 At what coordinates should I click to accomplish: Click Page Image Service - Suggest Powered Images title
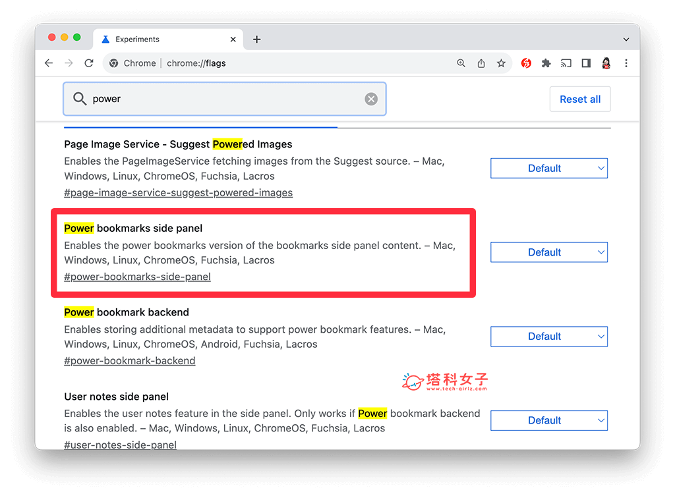[x=178, y=144]
